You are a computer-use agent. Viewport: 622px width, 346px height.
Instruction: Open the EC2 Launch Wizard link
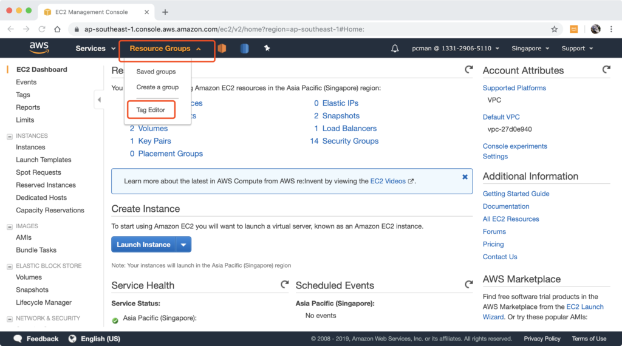543,312
